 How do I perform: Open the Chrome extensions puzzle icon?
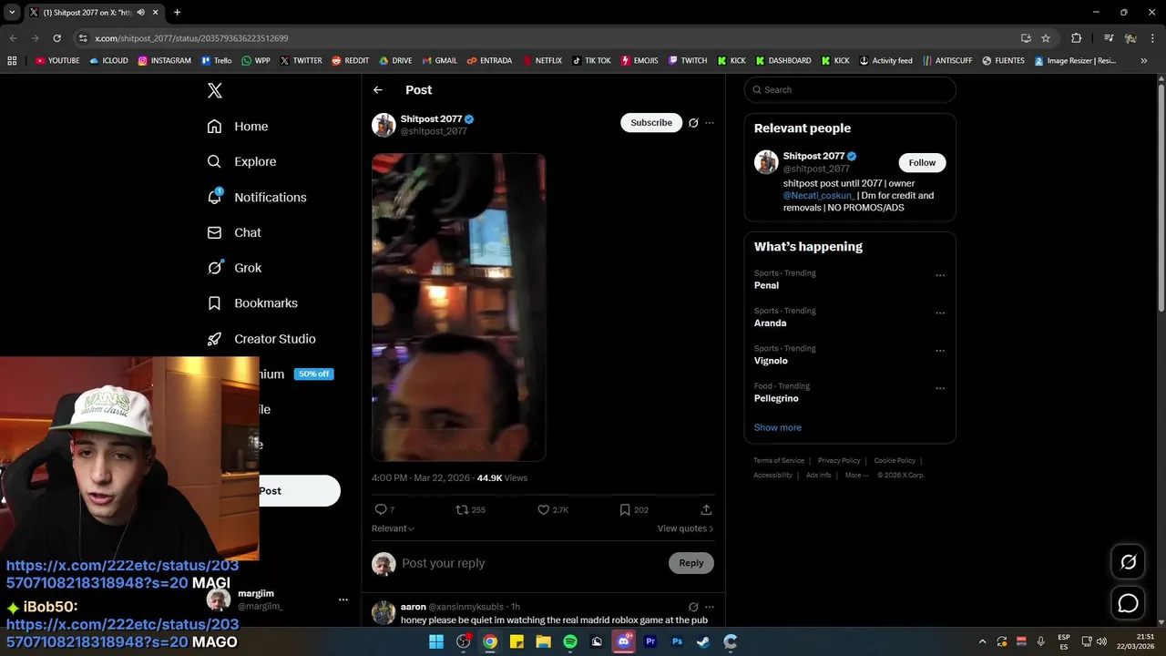[1076, 38]
